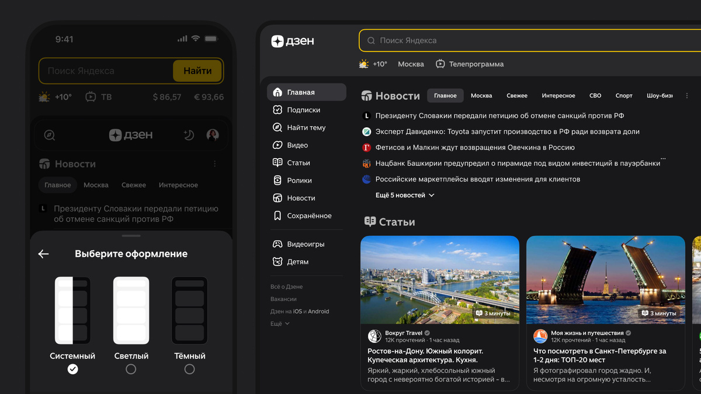Tap the dollar rate $ 86,57 on phone
Viewport: 701px width, 394px height.
[167, 97]
